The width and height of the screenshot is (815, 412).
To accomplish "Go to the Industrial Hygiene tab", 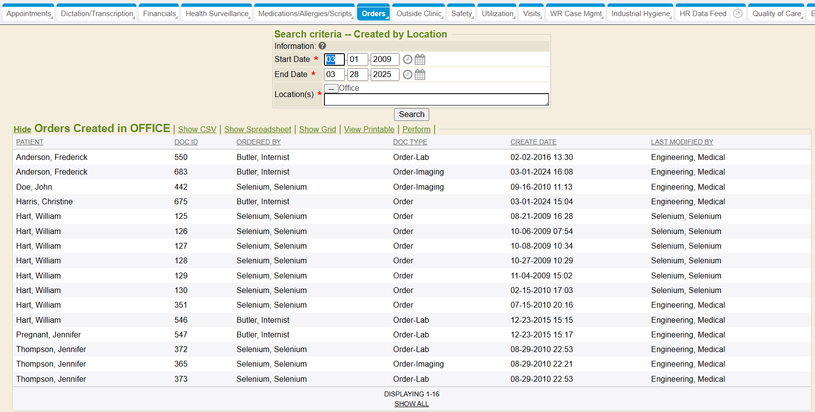I will click(641, 14).
